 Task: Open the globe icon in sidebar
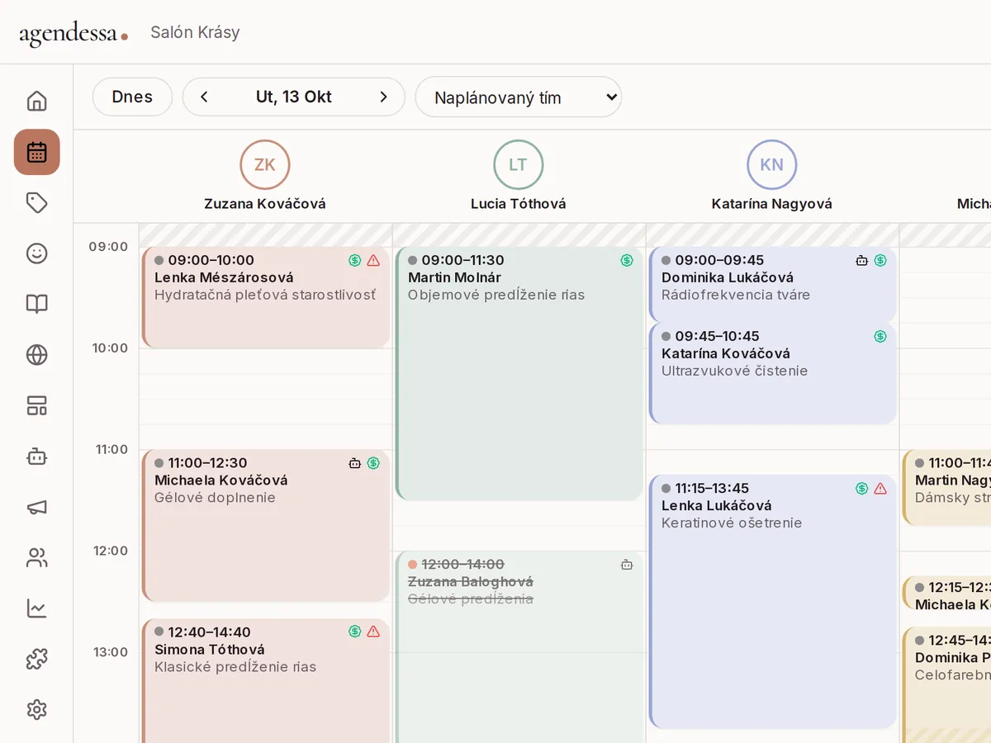coord(36,355)
